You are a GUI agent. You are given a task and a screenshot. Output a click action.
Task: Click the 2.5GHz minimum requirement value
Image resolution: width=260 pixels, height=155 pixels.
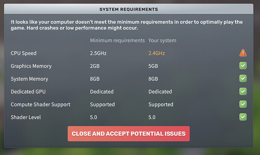98,53
